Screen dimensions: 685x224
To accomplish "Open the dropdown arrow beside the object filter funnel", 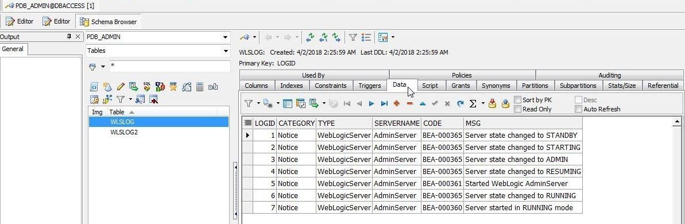I will 103,67.
